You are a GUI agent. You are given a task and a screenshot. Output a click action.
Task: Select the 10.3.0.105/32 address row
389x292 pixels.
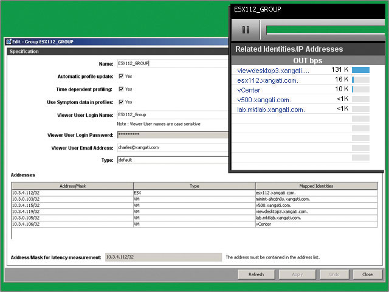point(194,218)
